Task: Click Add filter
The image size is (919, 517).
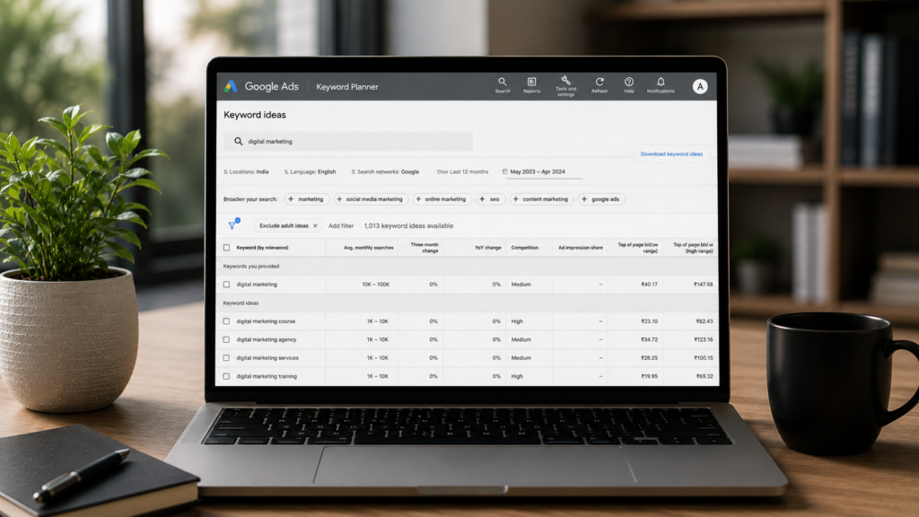Action: (340, 225)
